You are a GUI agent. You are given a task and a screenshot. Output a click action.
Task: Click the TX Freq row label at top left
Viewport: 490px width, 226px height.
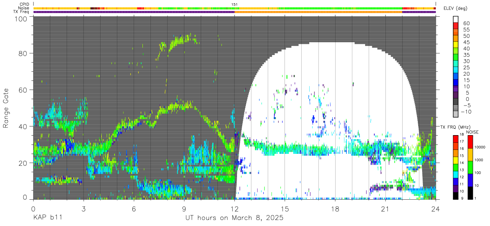(x=21, y=12)
